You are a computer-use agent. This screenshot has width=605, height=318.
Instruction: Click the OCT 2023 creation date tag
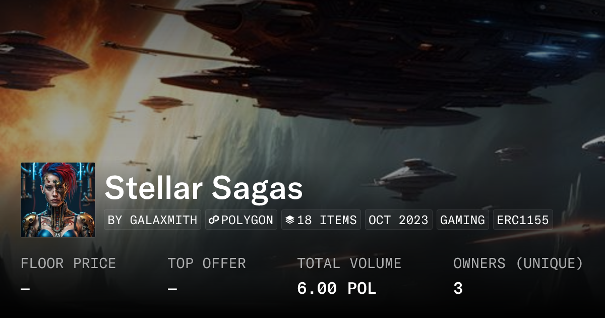point(398,220)
